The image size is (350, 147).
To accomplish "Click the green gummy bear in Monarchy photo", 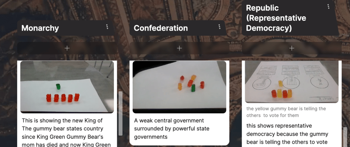I will click(x=58, y=86).
